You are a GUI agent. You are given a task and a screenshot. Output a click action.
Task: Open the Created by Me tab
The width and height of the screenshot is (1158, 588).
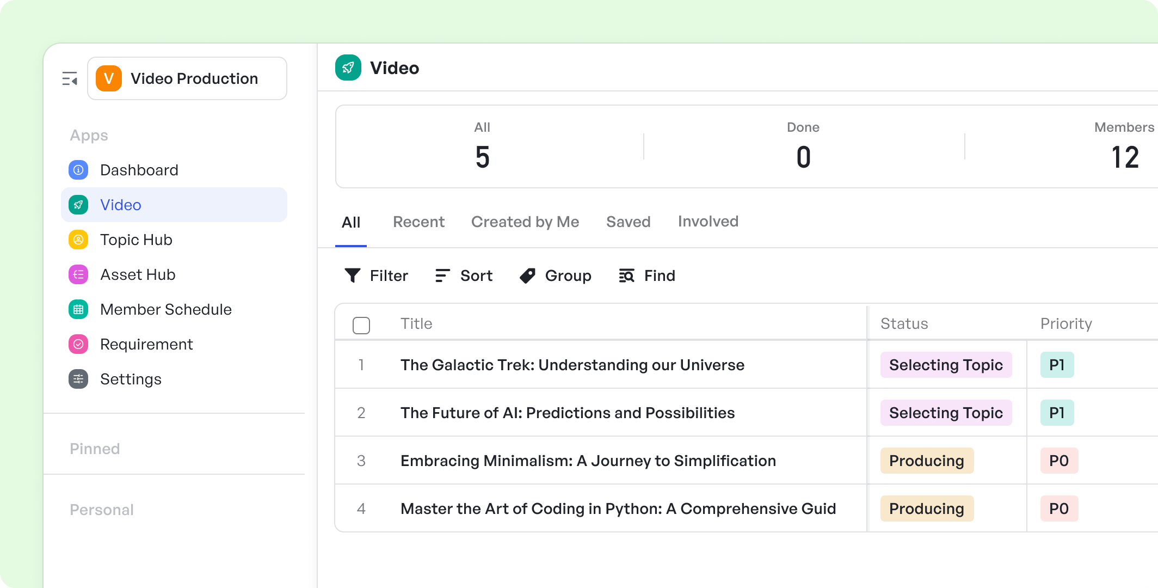(525, 222)
